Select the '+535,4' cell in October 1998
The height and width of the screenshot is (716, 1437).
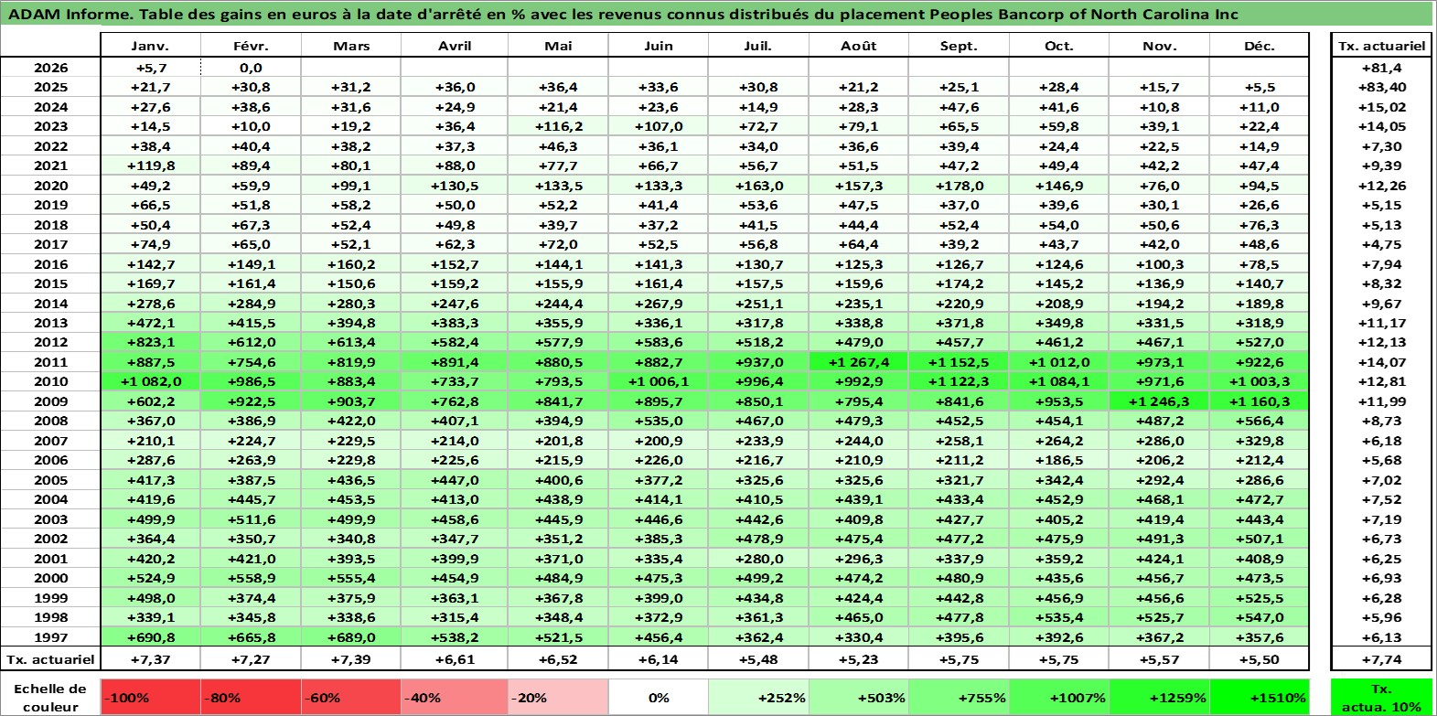[x=1059, y=617]
